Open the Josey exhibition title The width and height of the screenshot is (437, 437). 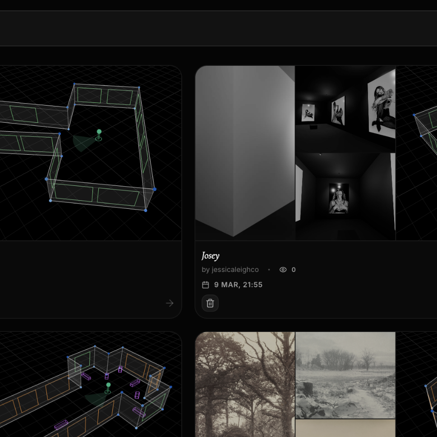(211, 256)
